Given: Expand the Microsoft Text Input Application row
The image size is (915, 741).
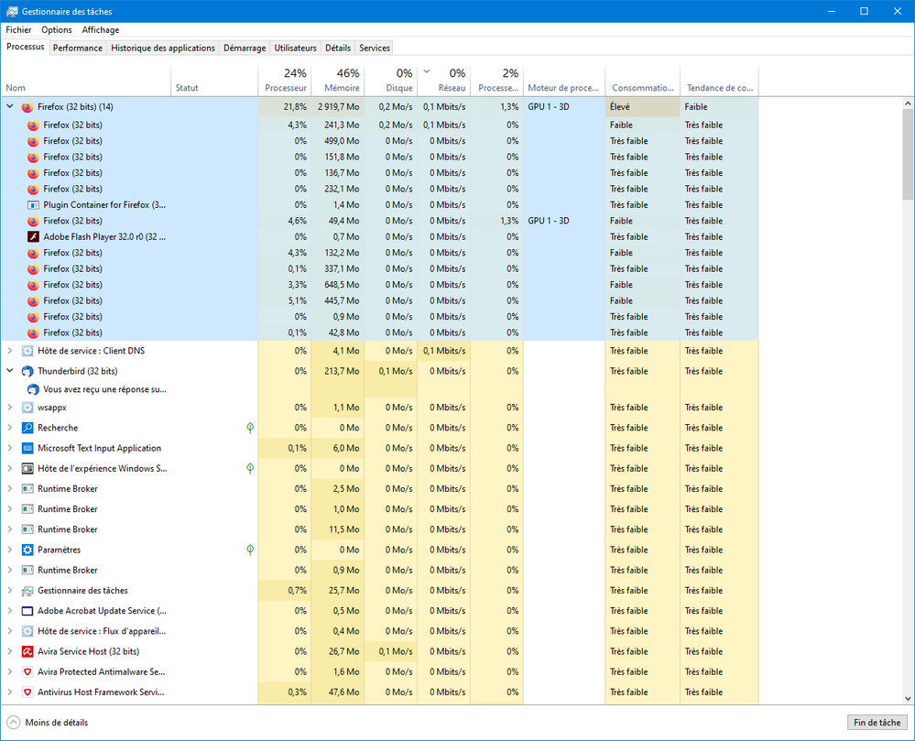Looking at the screenshot, I should [x=10, y=448].
